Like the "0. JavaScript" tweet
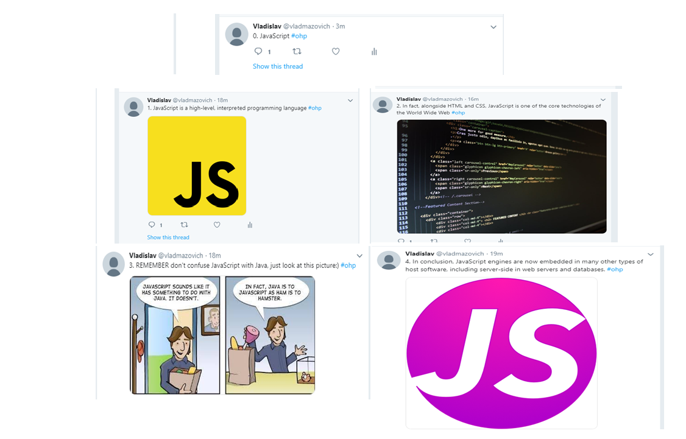686x439 pixels. click(336, 52)
